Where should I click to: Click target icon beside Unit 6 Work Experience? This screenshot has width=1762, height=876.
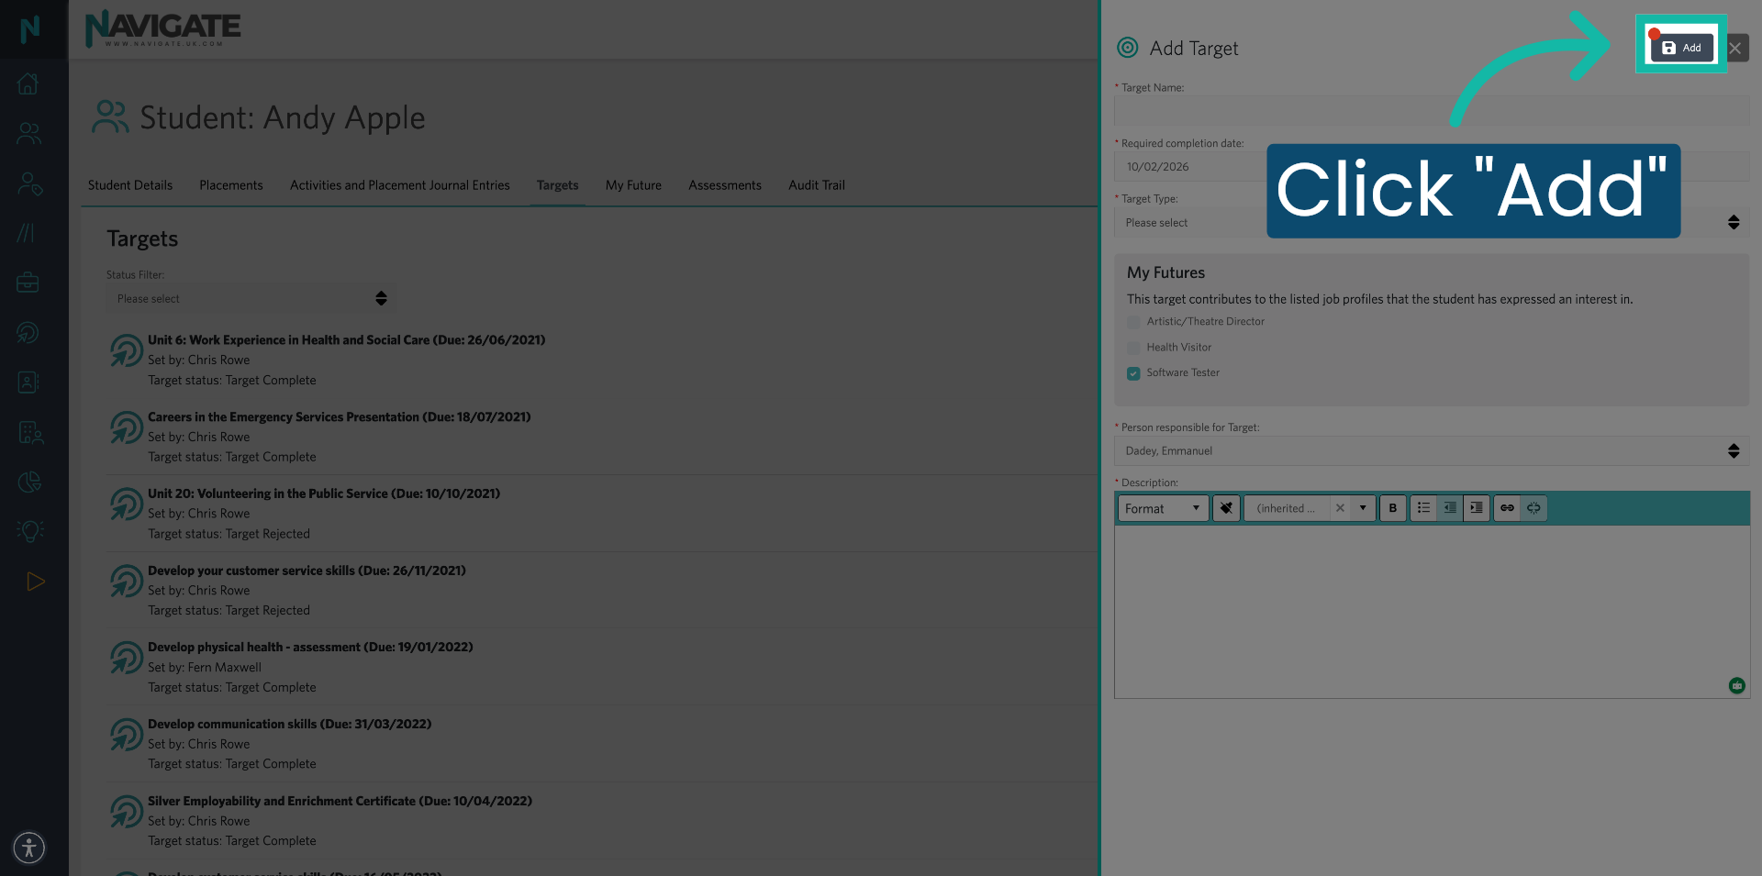(127, 349)
